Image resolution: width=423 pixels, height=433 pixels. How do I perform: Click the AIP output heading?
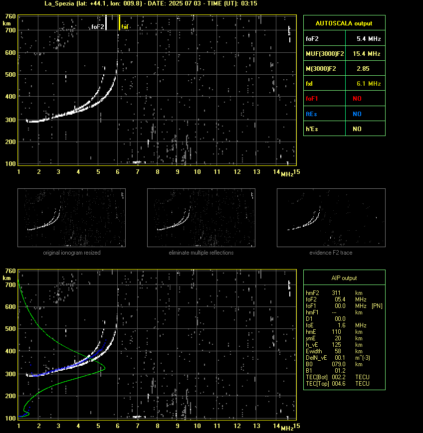tap(344, 278)
